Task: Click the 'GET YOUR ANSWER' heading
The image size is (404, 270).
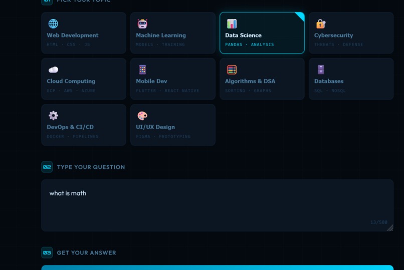Action: (x=86, y=252)
